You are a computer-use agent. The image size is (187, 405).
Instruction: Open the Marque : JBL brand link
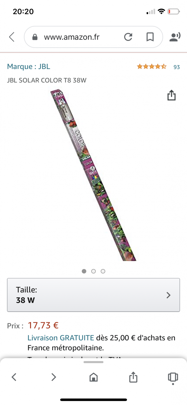click(x=28, y=66)
